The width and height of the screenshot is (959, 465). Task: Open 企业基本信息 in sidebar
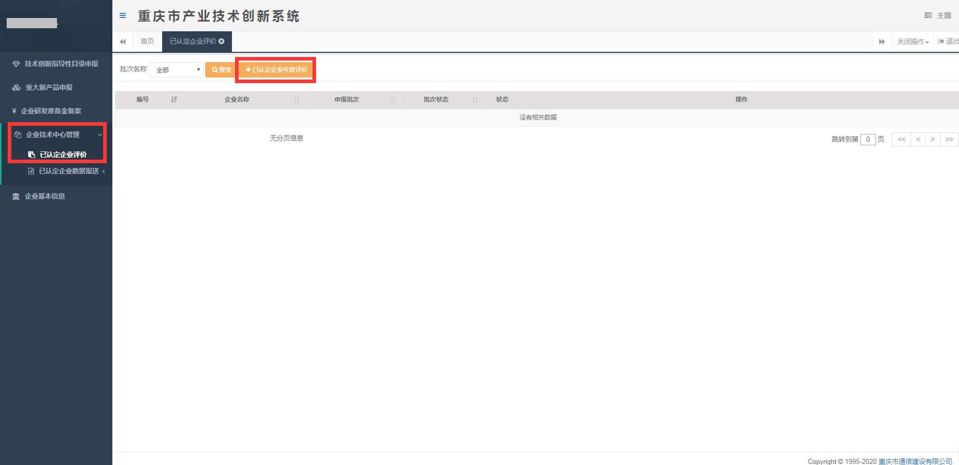pyautogui.click(x=45, y=196)
